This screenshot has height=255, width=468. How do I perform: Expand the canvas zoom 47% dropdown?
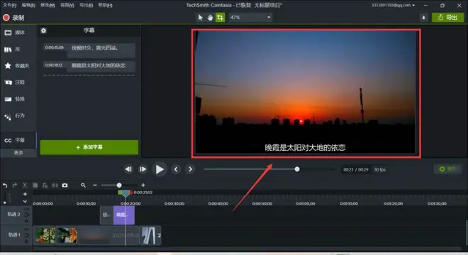[x=250, y=17]
